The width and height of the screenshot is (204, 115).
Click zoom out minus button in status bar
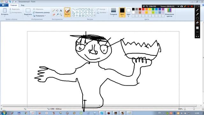tap(185, 109)
